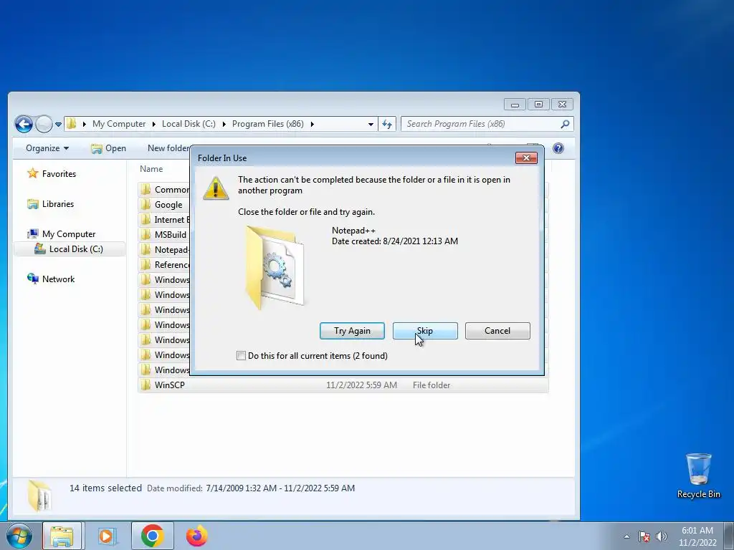The height and width of the screenshot is (550, 734).
Task: Click New folder in the toolbar
Action: (x=168, y=148)
